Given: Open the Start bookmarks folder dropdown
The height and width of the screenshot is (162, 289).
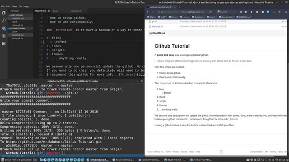Looking at the screenshot, I should pyautogui.click(x=152, y=17).
